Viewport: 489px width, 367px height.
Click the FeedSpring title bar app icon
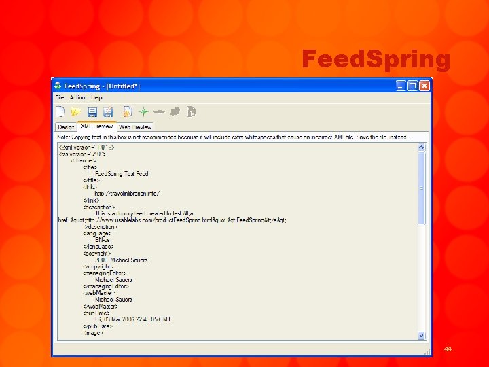pyautogui.click(x=58, y=86)
